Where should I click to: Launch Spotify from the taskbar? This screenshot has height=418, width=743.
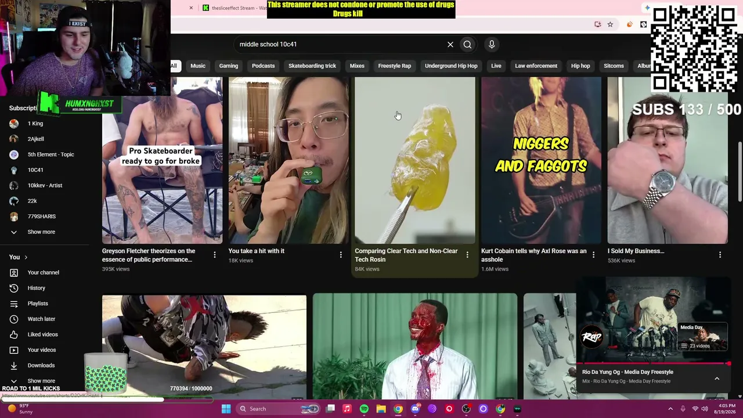[x=364, y=409]
